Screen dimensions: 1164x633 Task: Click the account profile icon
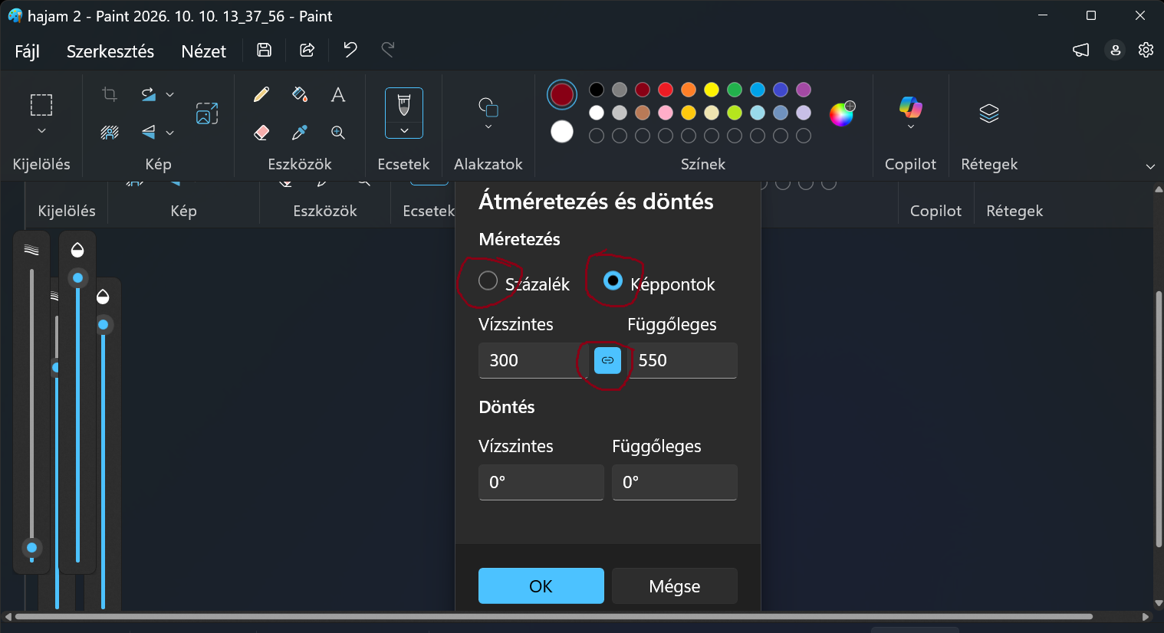click(1115, 50)
